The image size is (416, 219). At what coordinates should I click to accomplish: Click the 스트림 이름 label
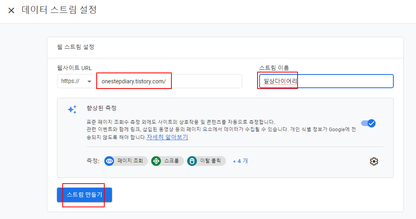274,68
